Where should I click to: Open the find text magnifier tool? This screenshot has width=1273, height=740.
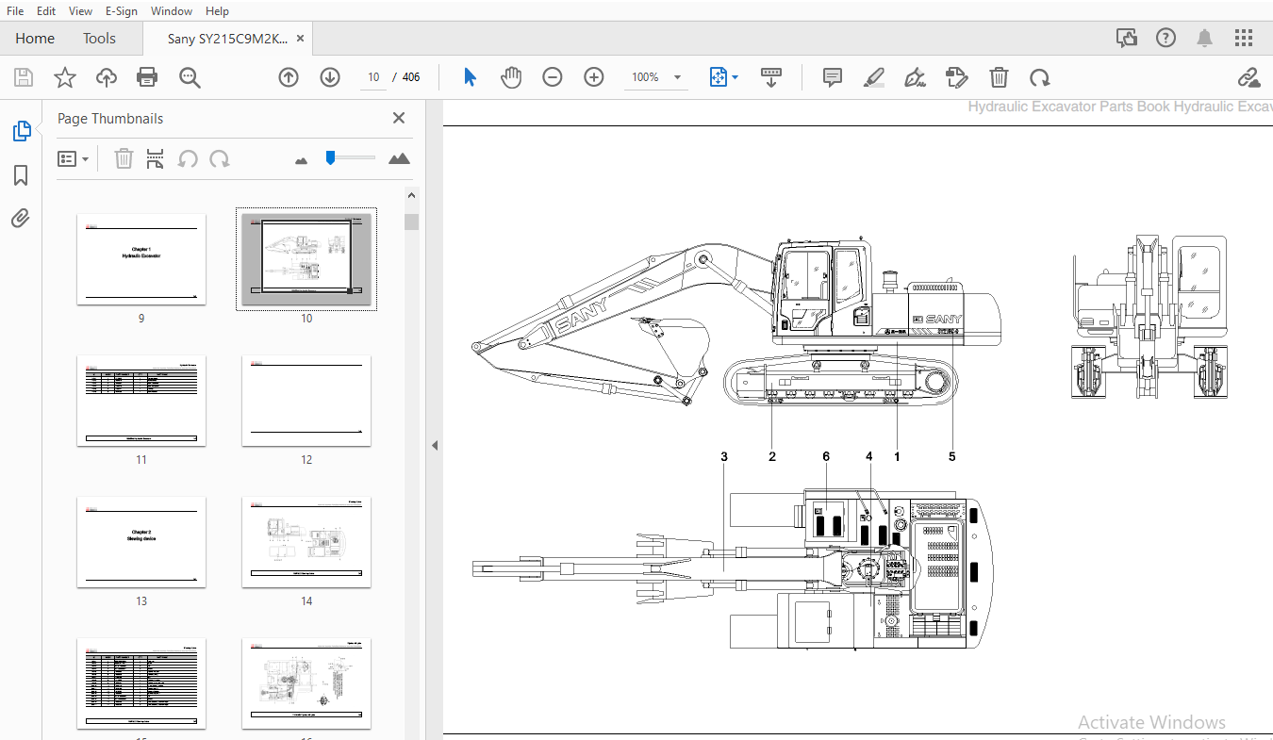[x=190, y=77]
